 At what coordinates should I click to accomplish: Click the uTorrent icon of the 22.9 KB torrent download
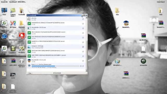coord(29,51)
